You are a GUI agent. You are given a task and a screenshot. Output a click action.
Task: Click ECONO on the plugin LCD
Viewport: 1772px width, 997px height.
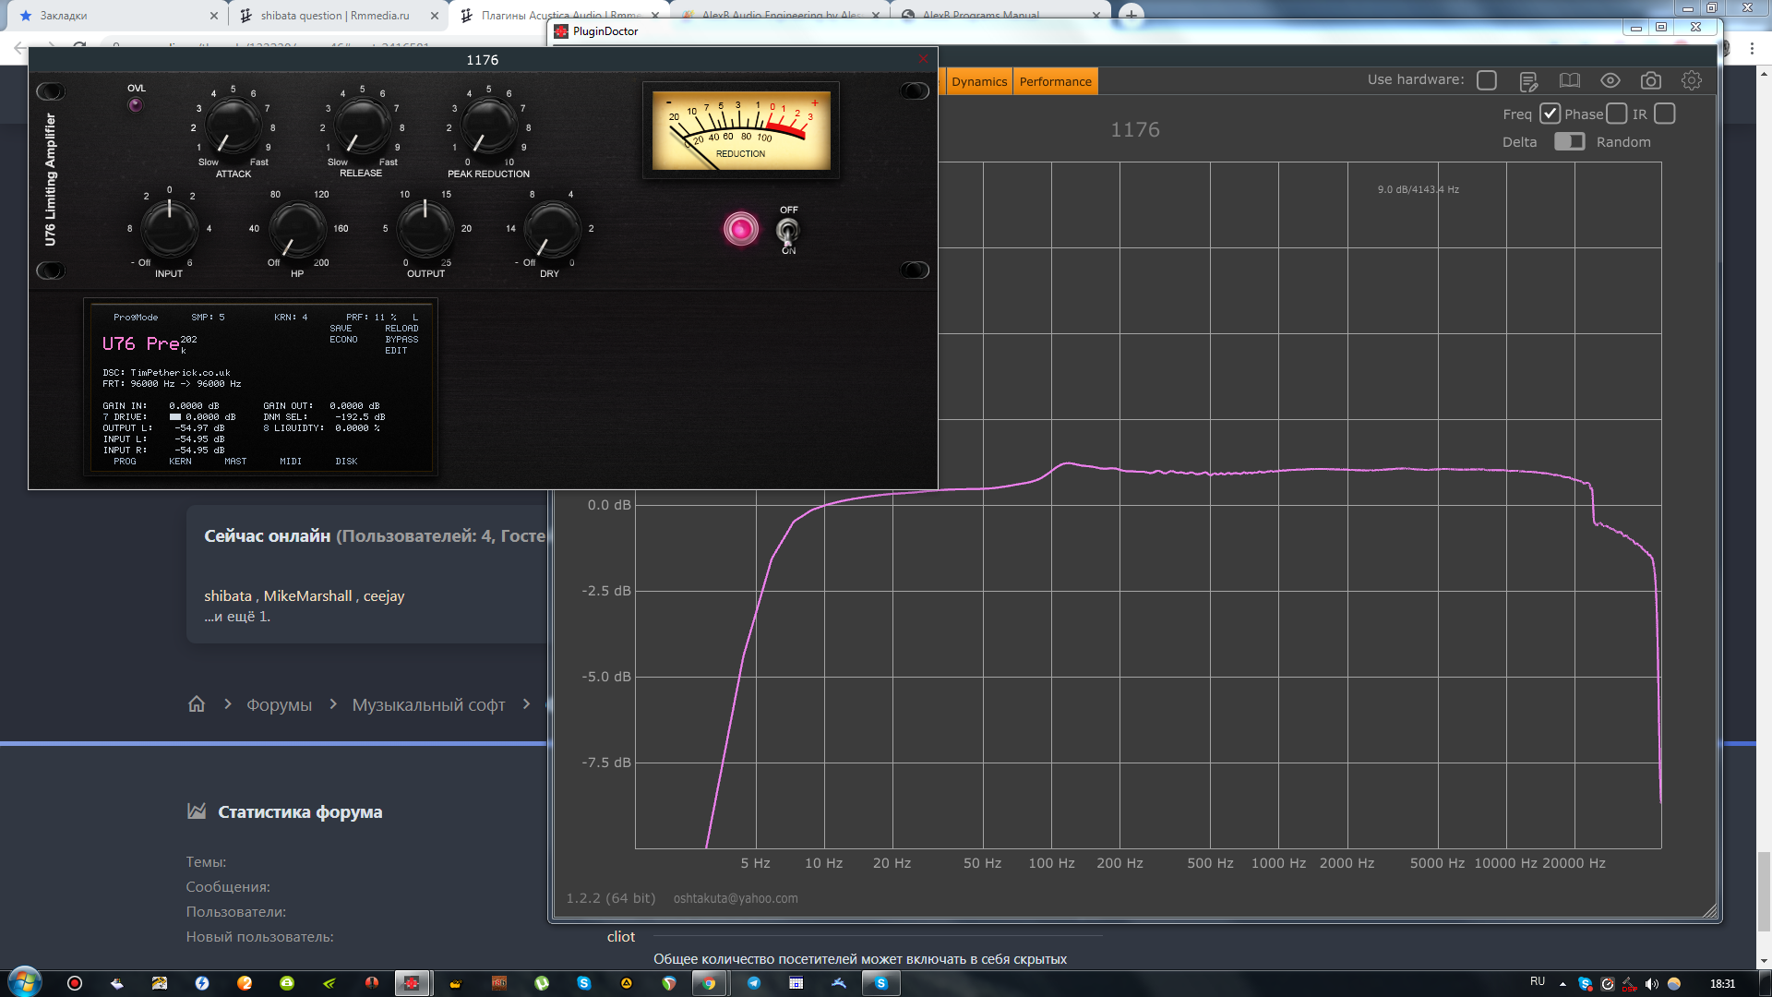343,340
